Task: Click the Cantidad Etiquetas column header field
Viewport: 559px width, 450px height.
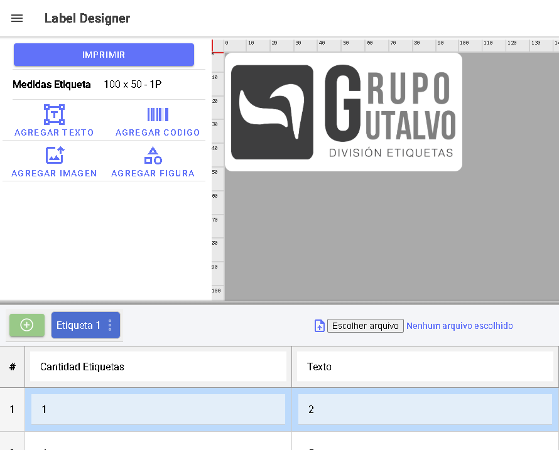Action: point(158,367)
